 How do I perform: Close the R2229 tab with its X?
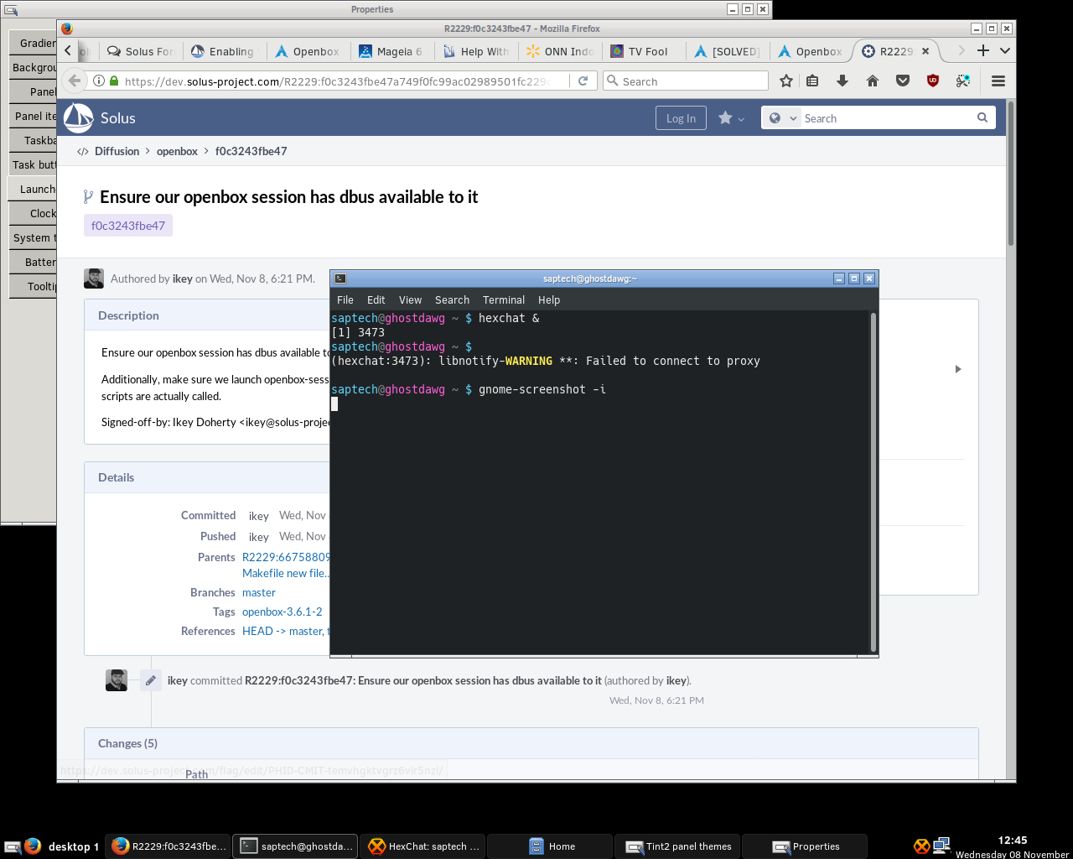tap(925, 51)
